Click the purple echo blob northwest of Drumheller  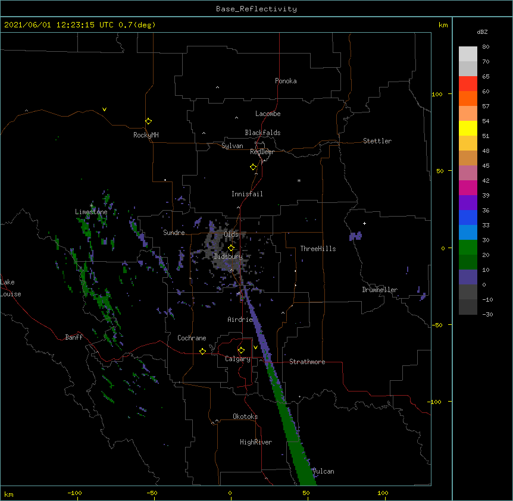coord(355,236)
